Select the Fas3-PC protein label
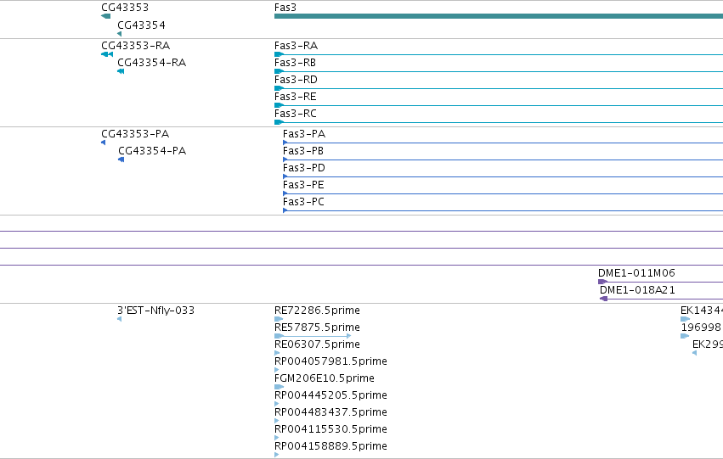Image resolution: width=723 pixels, height=459 pixels. click(303, 202)
